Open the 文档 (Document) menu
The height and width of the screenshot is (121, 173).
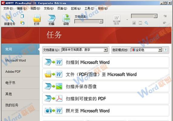click(49, 8)
